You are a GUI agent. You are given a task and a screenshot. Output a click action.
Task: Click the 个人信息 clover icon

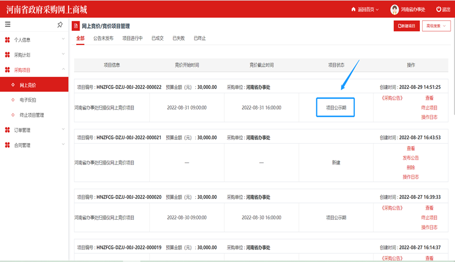coord(7,40)
